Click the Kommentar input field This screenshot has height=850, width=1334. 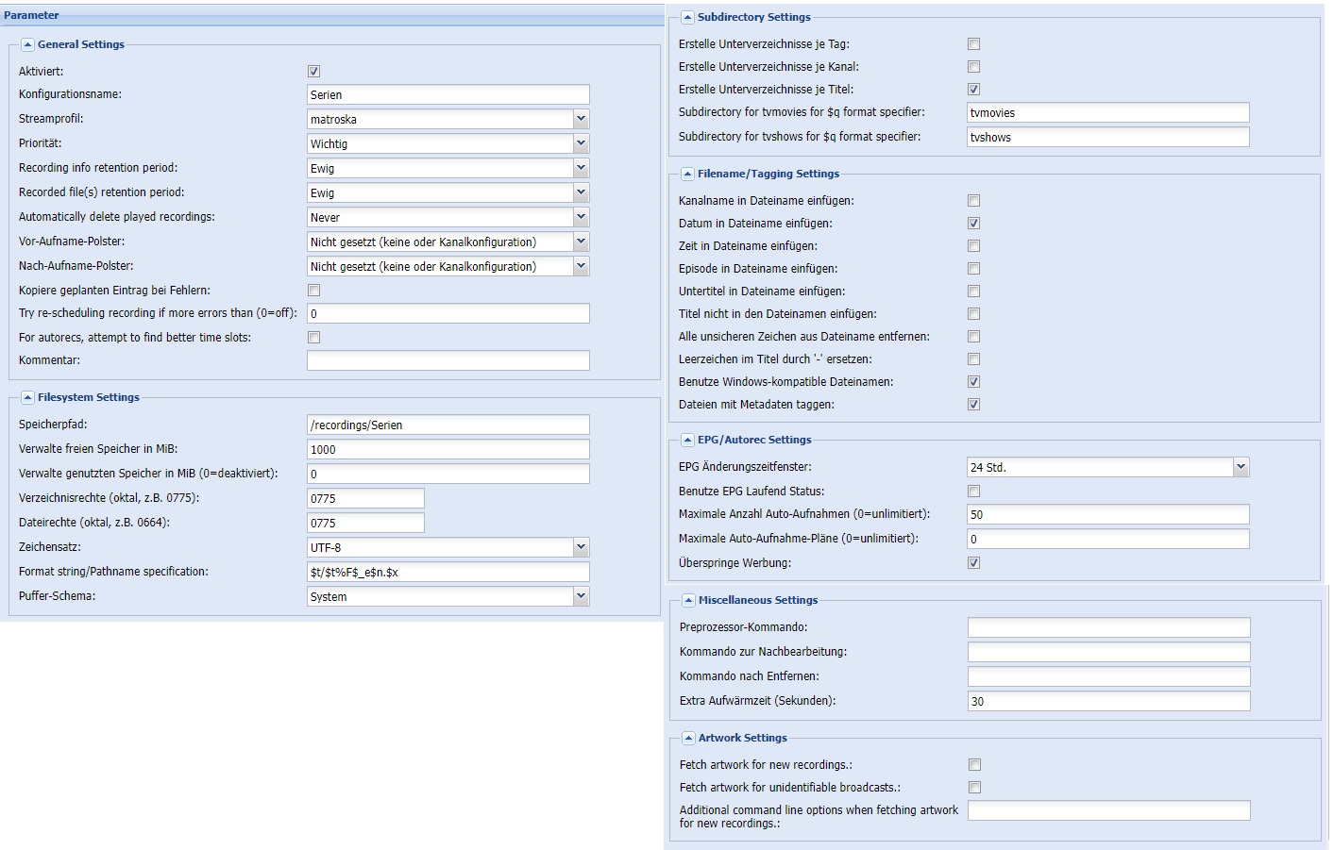448,360
